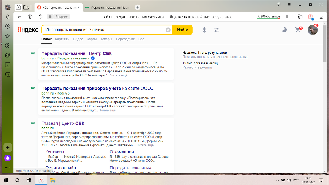Viewport: 329px width, 185px height.
Task: Click the new tab group folder icon
Action: [26, 7]
